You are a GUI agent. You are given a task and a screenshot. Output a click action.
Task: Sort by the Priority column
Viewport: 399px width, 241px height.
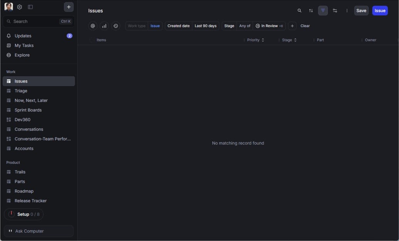[x=255, y=40]
